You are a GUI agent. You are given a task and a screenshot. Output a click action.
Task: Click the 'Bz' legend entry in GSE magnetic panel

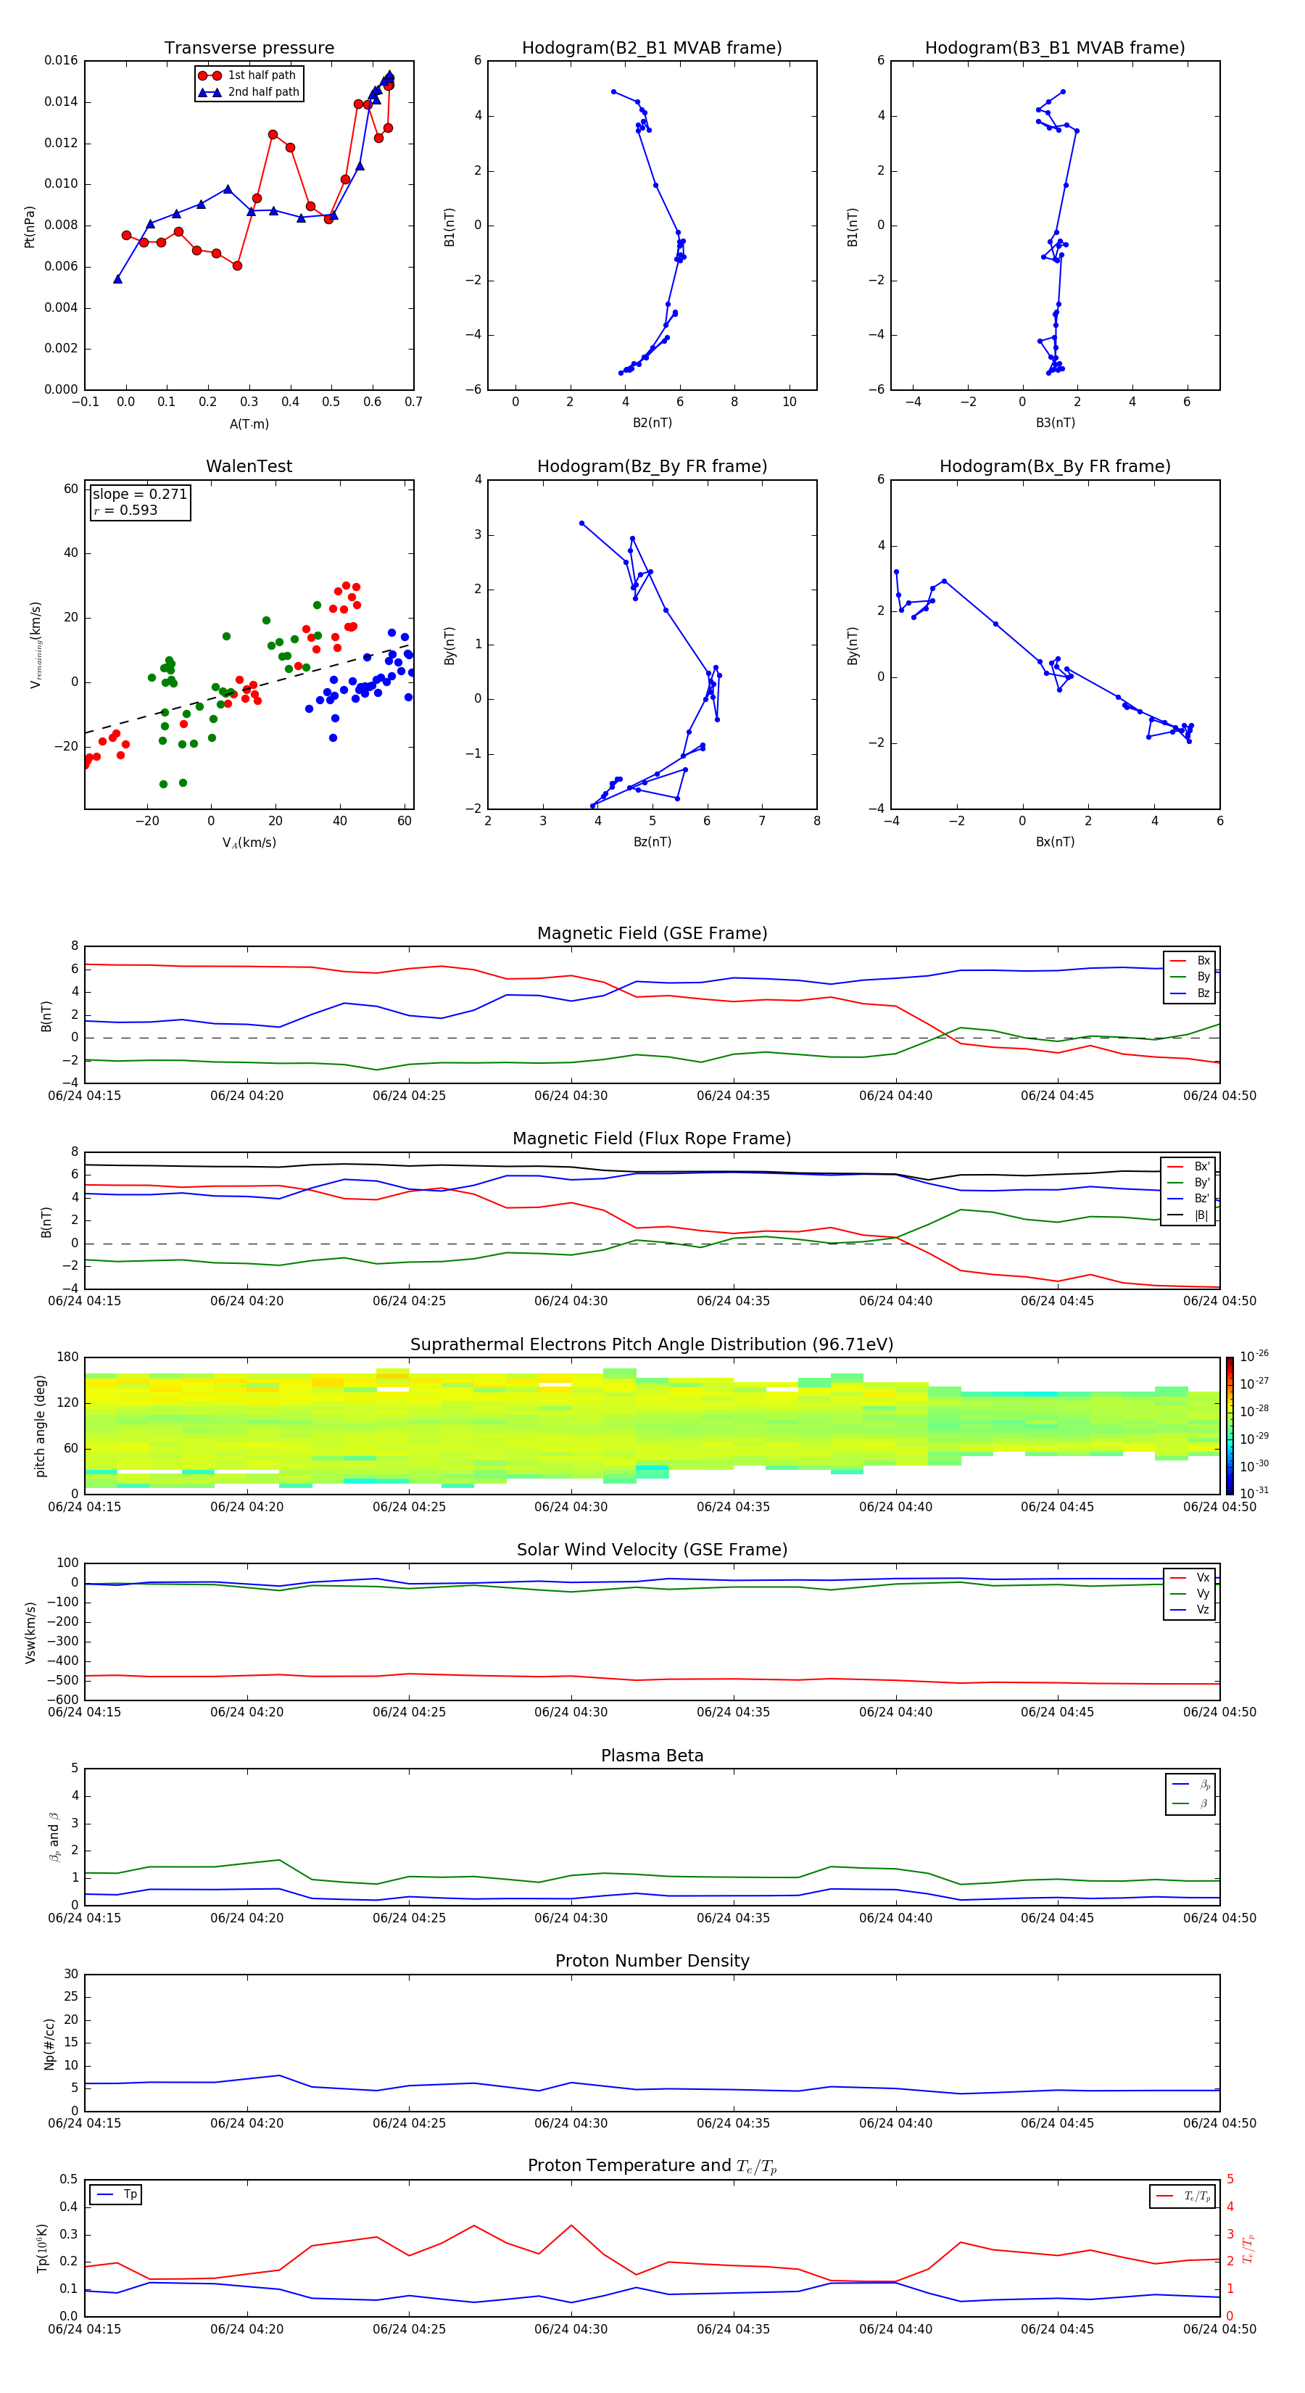[1190, 993]
